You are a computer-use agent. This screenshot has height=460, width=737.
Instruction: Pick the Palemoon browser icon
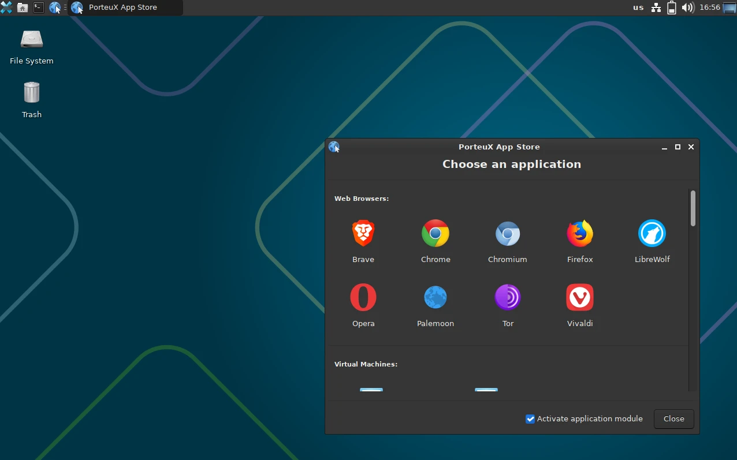pos(435,298)
